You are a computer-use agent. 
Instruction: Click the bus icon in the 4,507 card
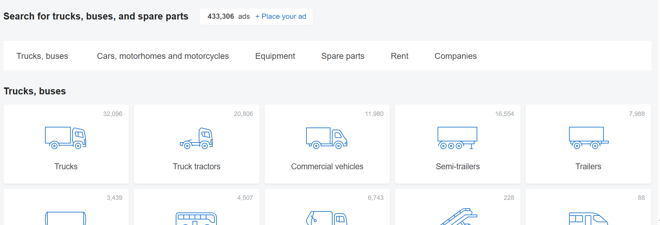196,218
